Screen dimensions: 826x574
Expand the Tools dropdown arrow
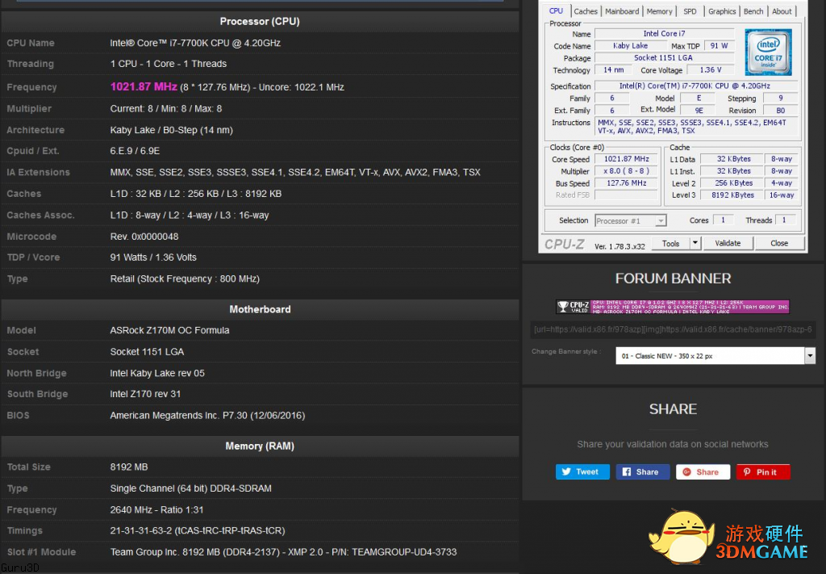coord(695,244)
